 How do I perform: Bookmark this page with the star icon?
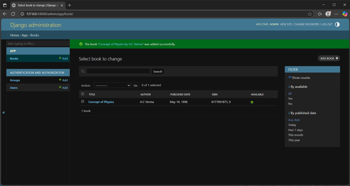(310, 14)
